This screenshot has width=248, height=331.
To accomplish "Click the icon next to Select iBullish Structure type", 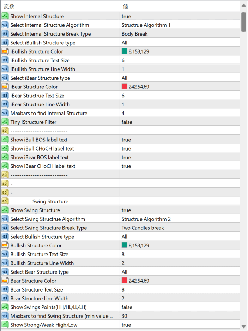I will point(5,43).
